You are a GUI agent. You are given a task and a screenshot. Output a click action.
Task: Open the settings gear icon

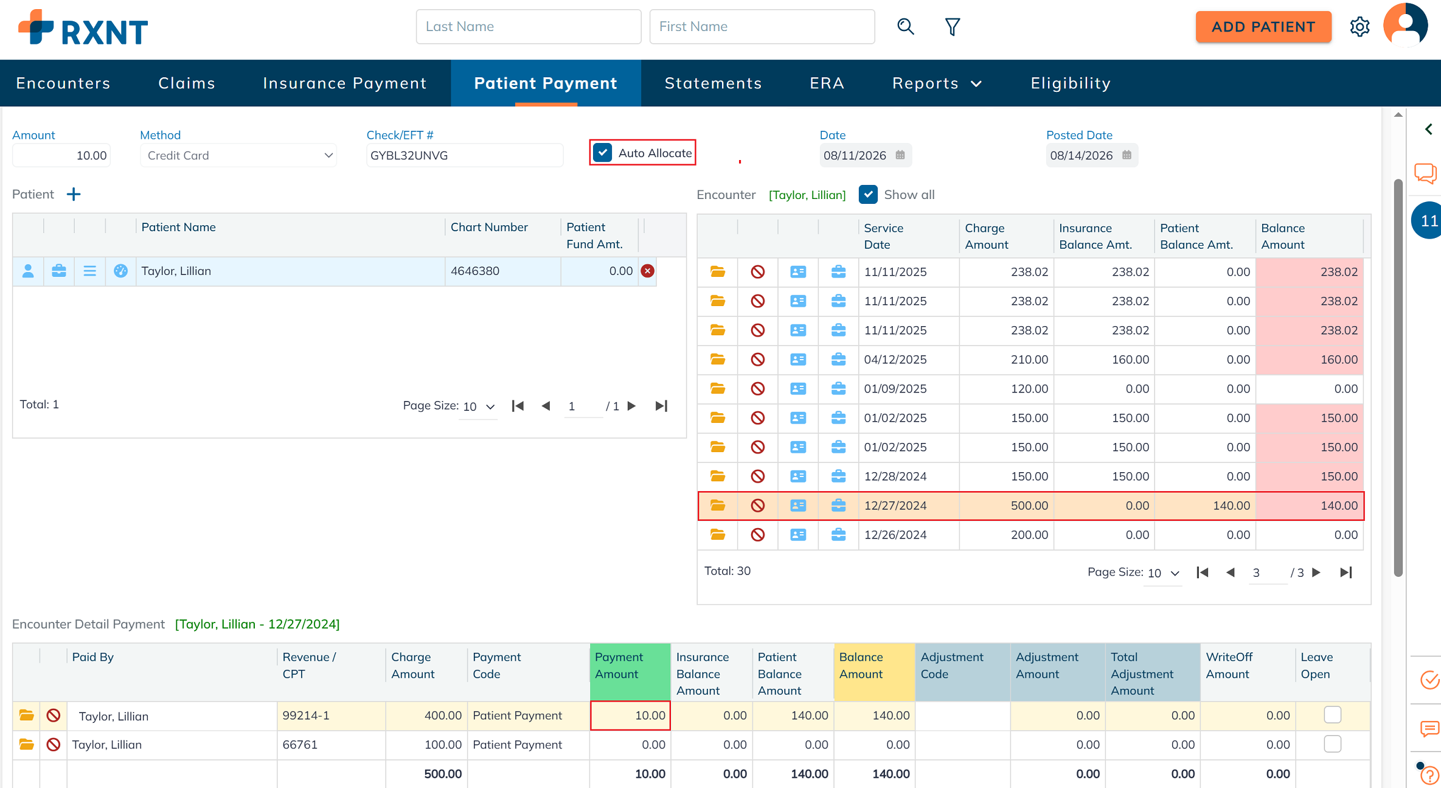1359,27
